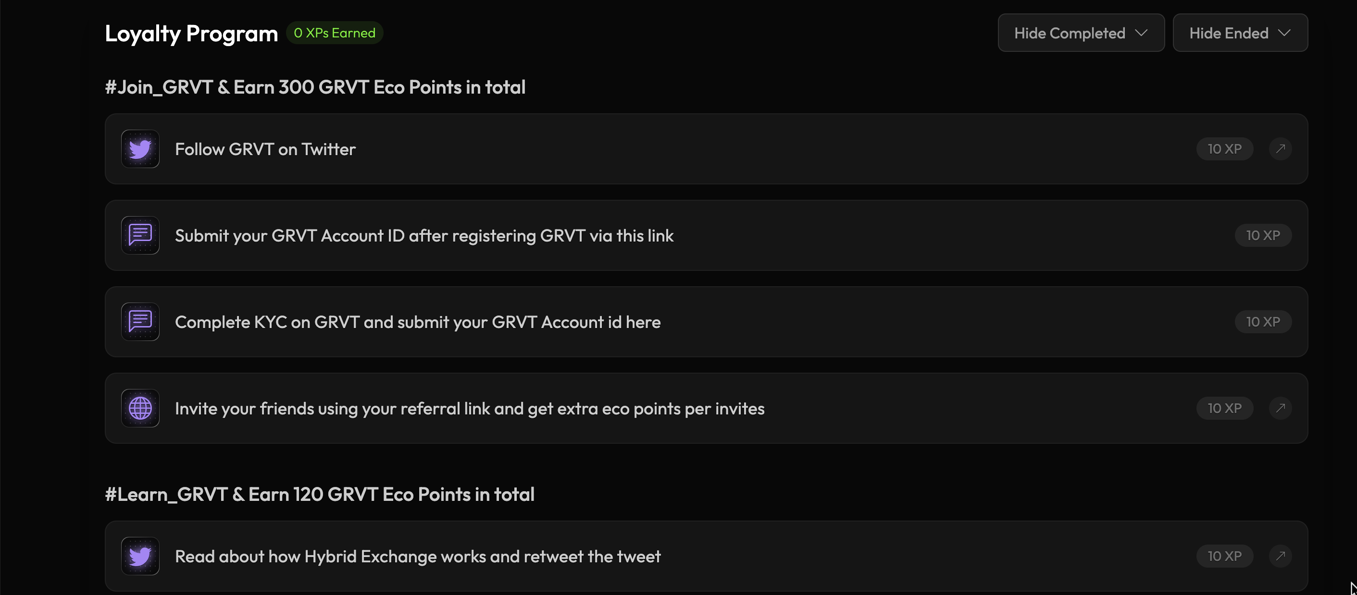Screen dimensions: 1357x595
Task: Click 10 XP badge on Submit Account ID row
Action: coord(1263,235)
